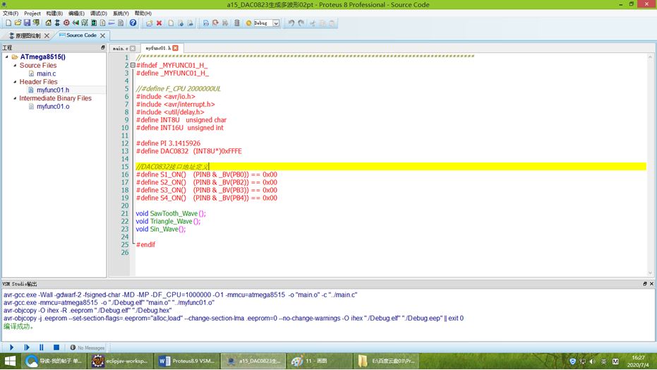Select myfunc01.o in the project tree
Image resolution: width=657 pixels, height=370 pixels.
point(53,107)
